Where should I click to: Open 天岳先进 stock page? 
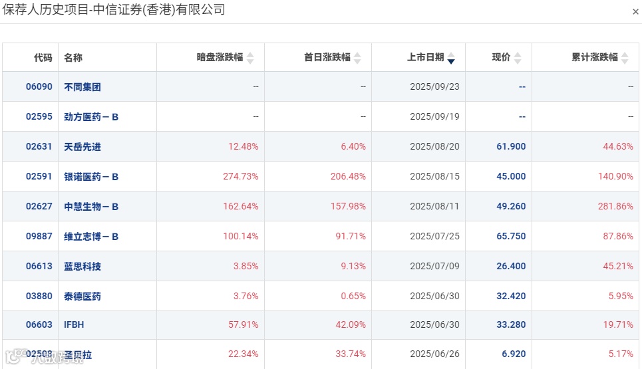click(82, 147)
